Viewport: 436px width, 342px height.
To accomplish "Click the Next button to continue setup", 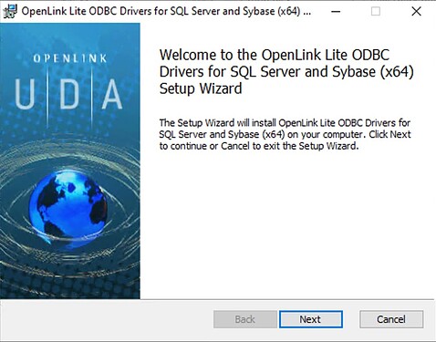I will pyautogui.click(x=311, y=319).
